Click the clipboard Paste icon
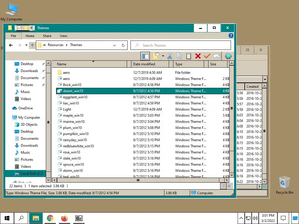 click(189, 56)
